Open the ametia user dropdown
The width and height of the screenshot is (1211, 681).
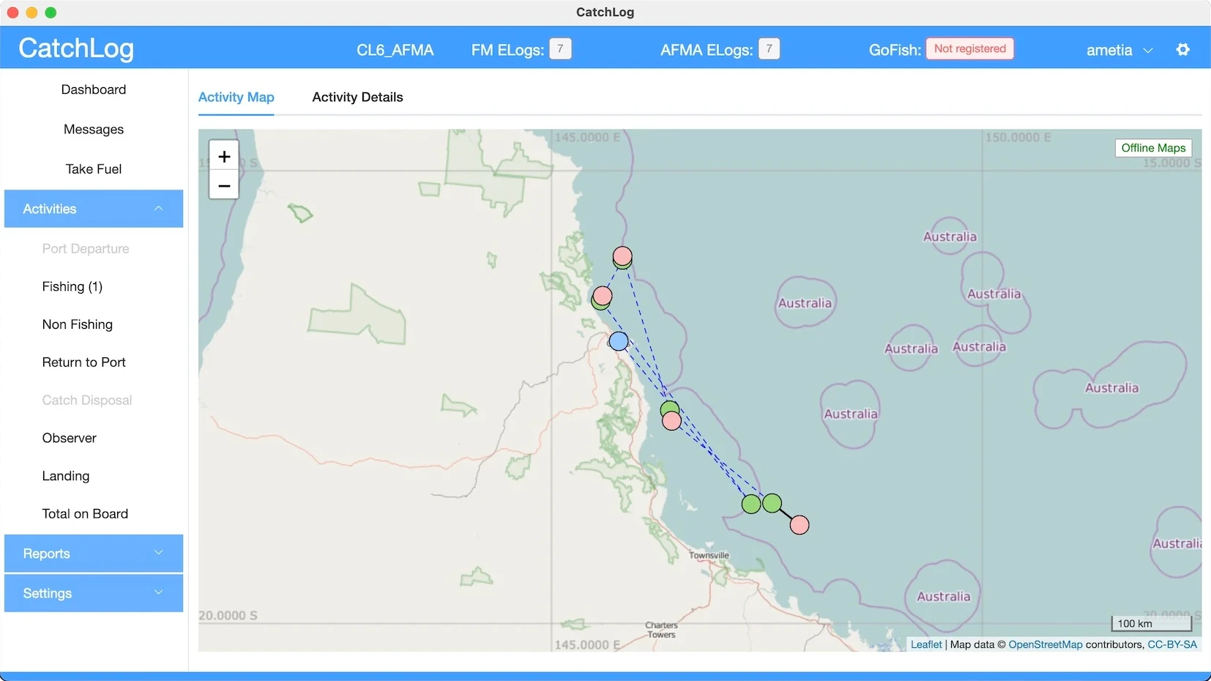(x=1119, y=50)
